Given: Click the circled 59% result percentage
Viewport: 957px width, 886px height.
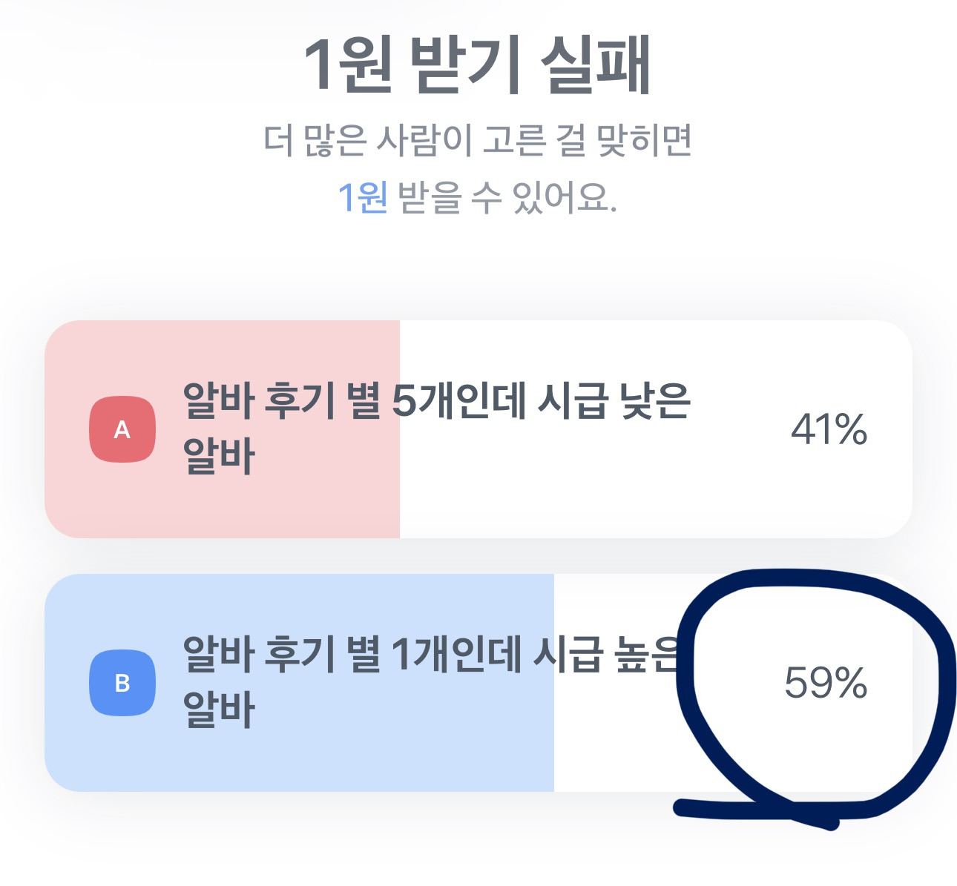Looking at the screenshot, I should [x=825, y=683].
